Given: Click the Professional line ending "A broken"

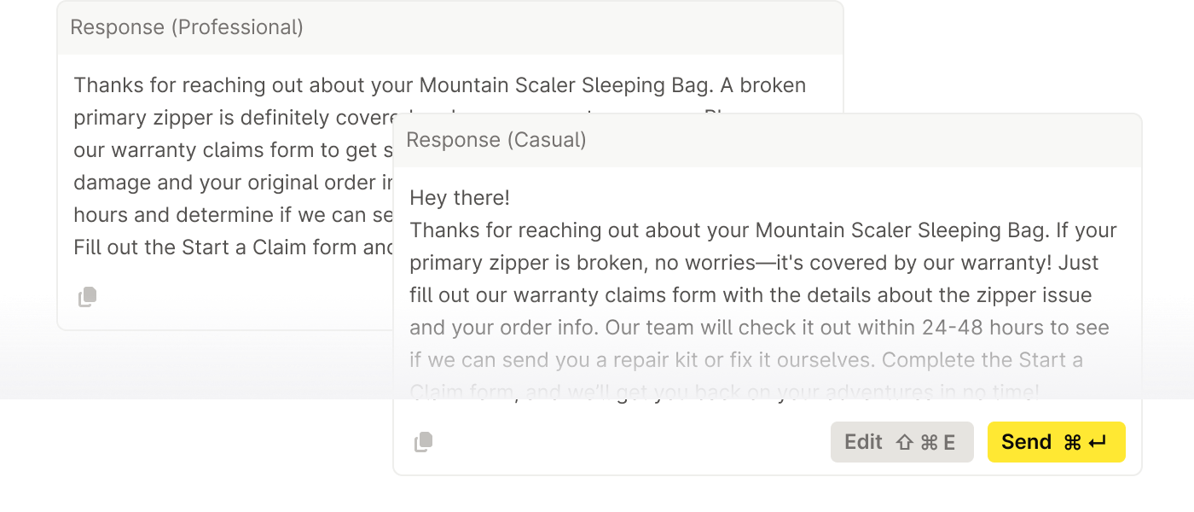Looking at the screenshot, I should (x=439, y=85).
